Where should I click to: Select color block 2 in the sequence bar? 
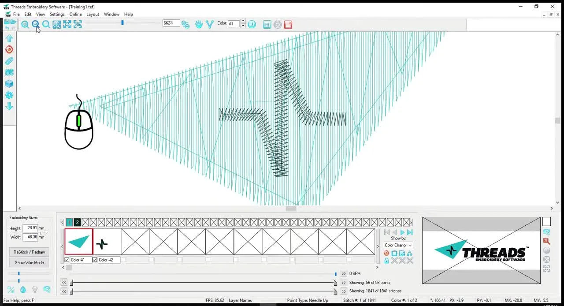coord(77,222)
